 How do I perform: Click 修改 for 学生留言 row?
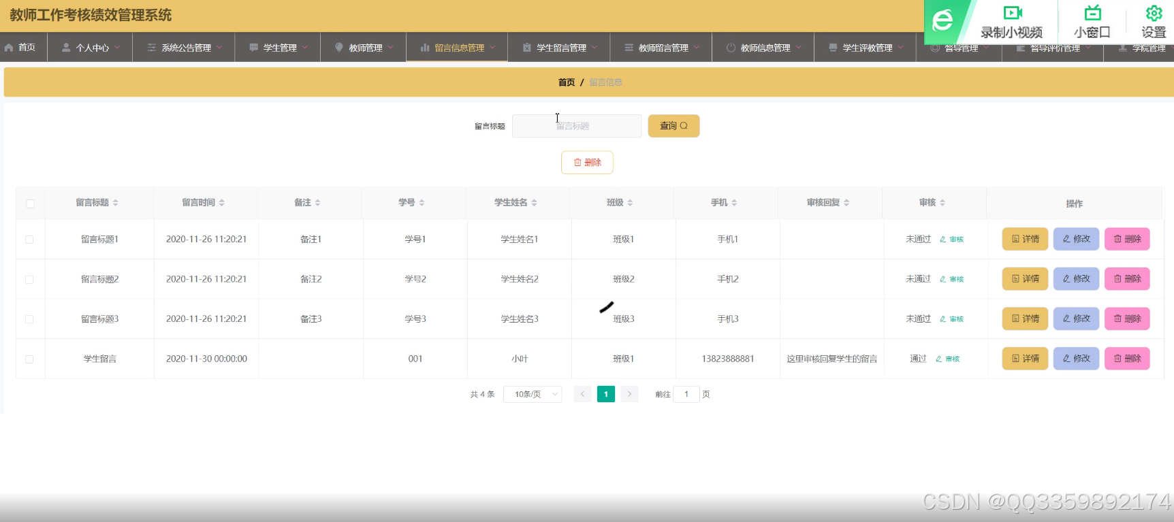point(1076,359)
